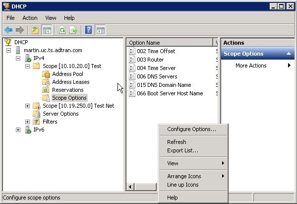Image resolution: width=297 pixels, height=204 pixels.
Task: Click the icon for 002 Time Offset
Action: point(132,51)
